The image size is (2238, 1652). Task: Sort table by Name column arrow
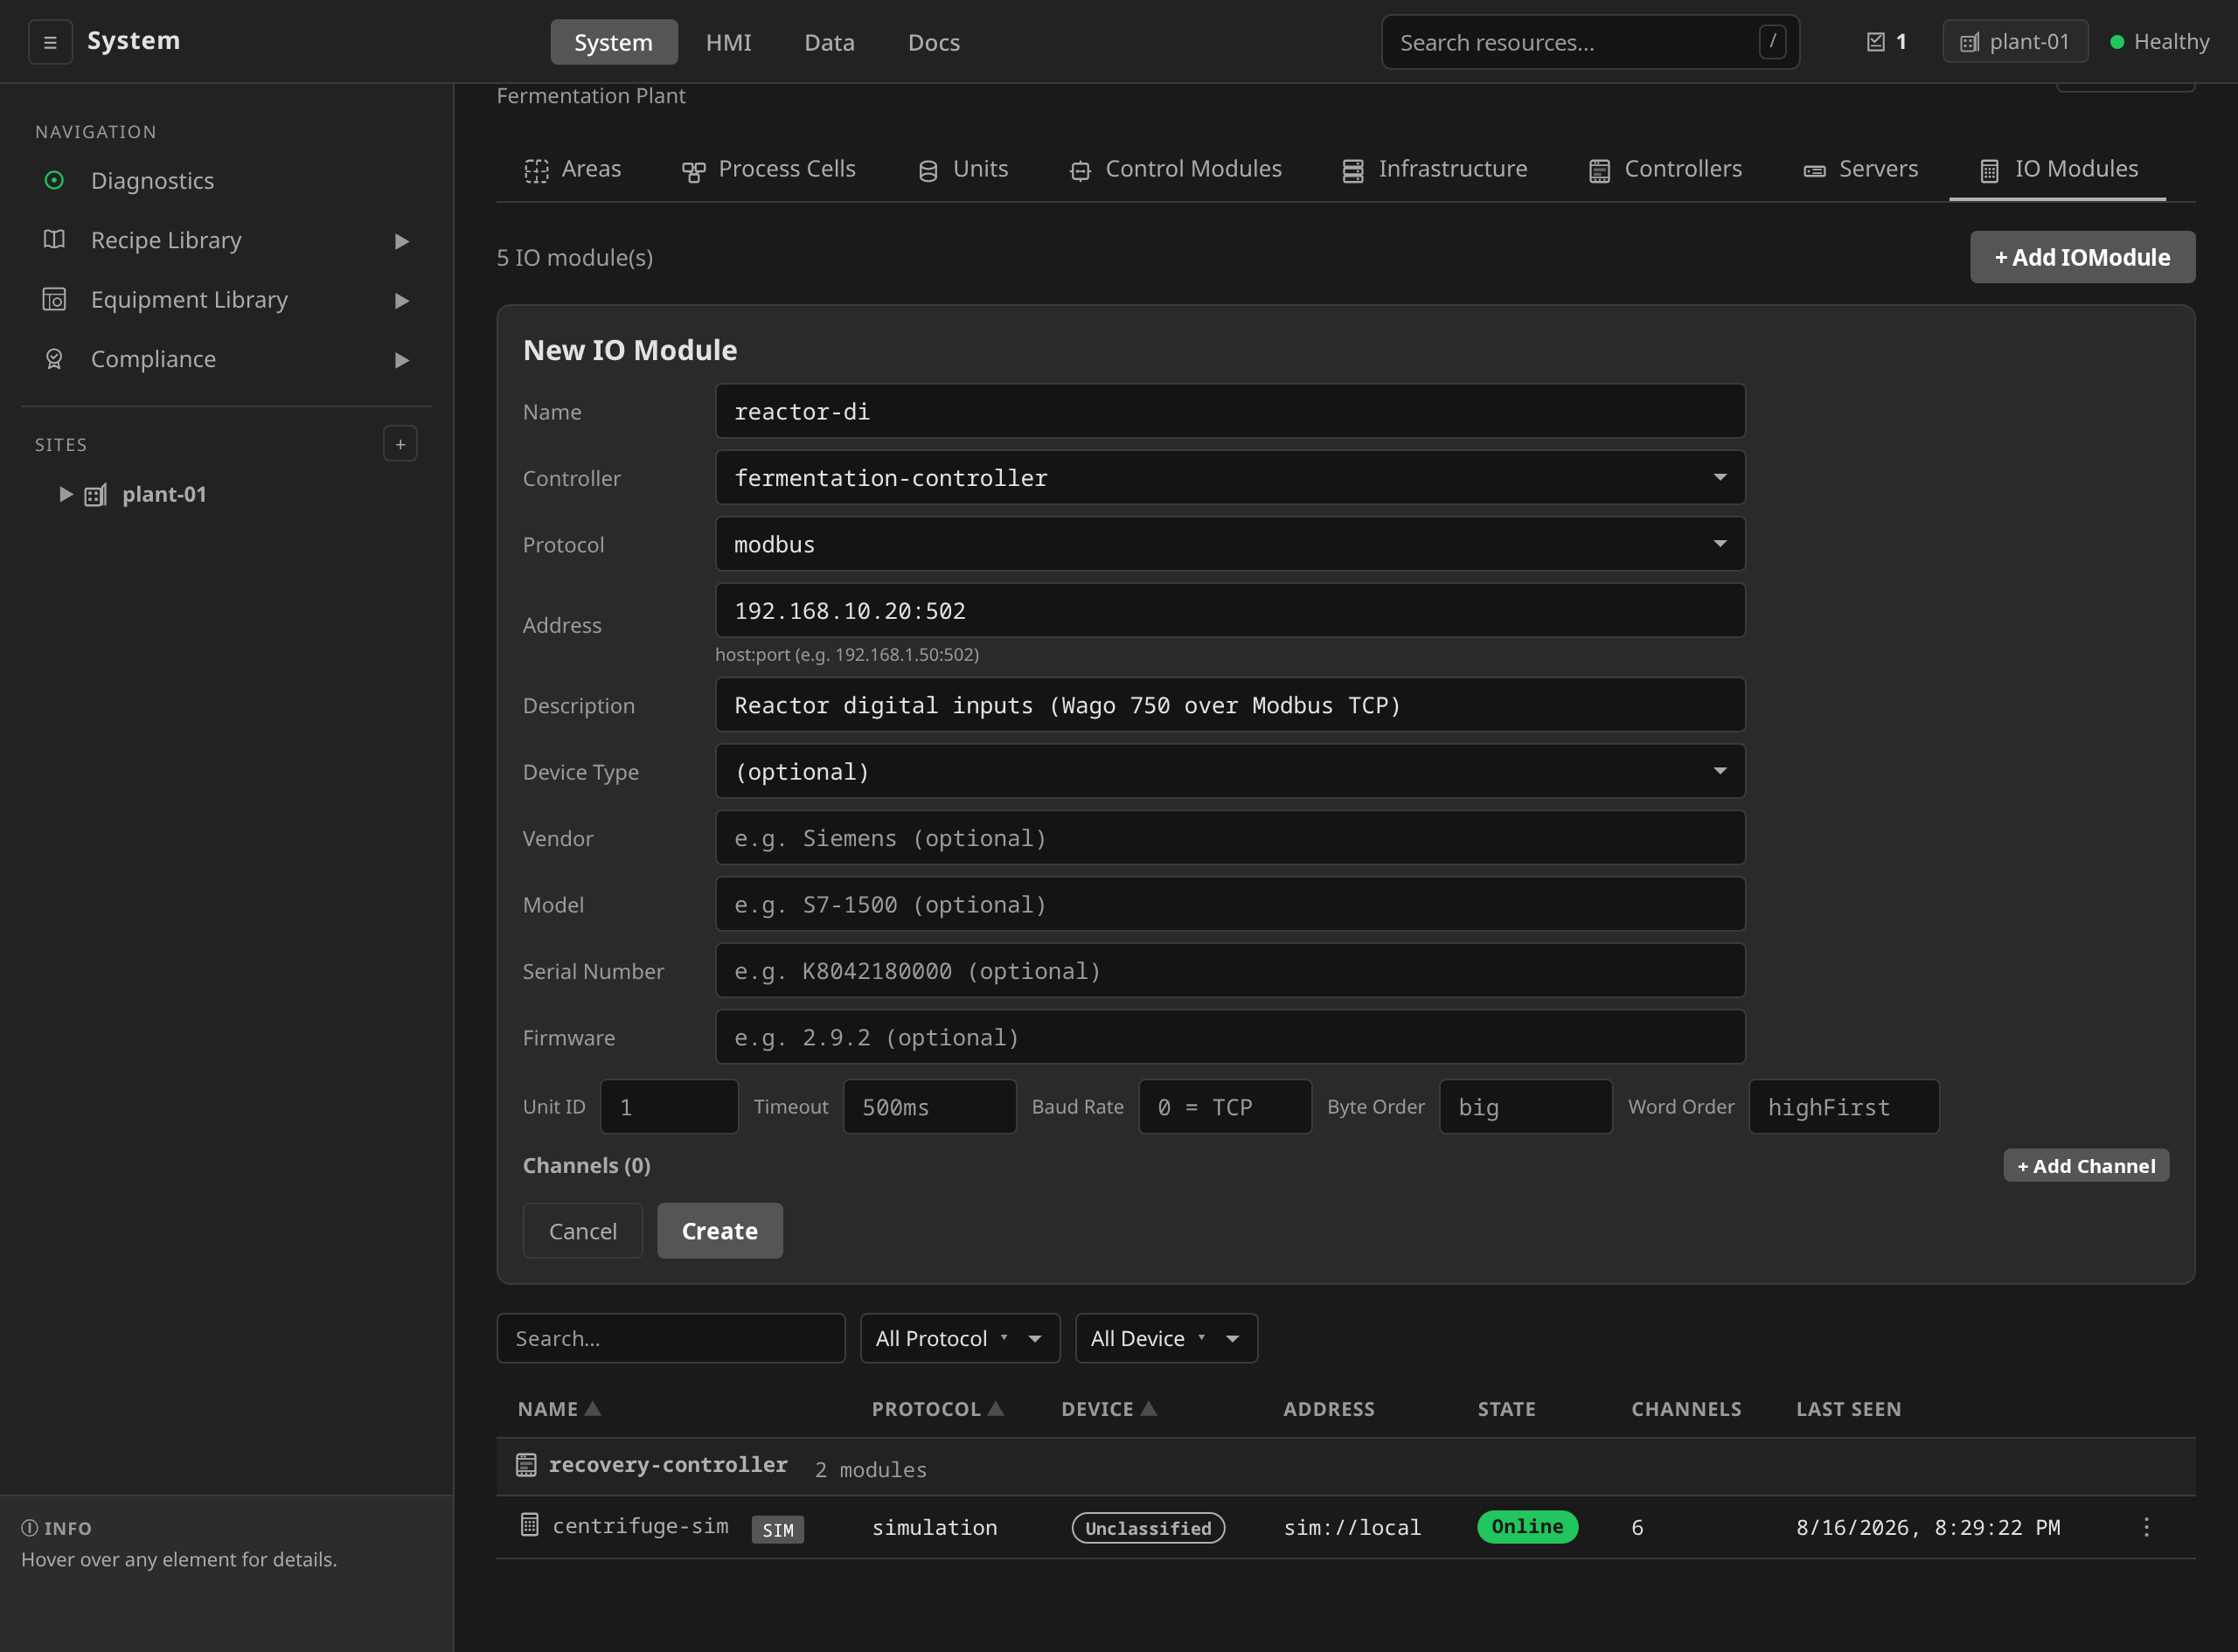[x=593, y=1408]
